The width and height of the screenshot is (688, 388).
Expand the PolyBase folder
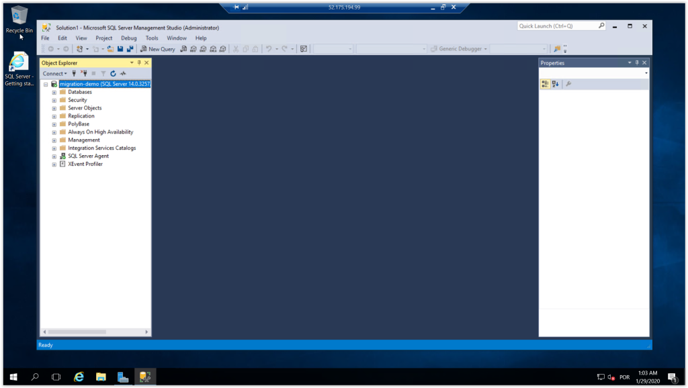(x=54, y=124)
